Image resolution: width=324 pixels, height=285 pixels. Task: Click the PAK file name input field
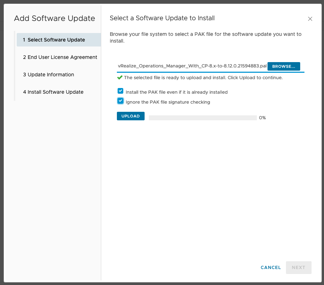point(192,66)
